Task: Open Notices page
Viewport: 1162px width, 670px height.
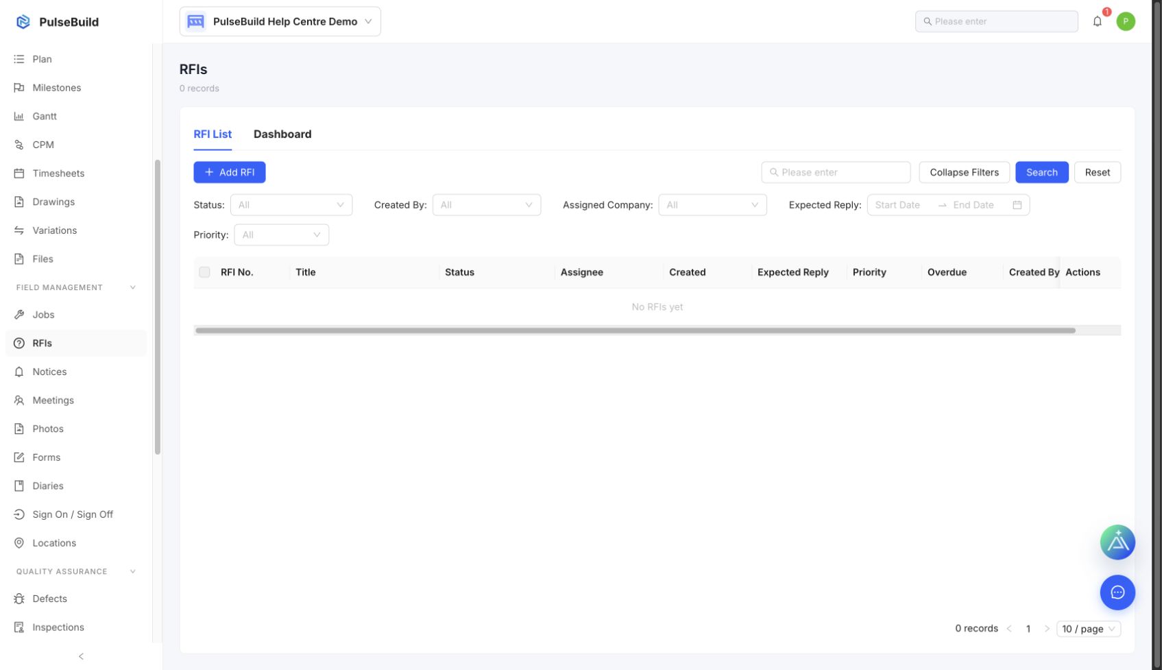Action: click(75, 372)
